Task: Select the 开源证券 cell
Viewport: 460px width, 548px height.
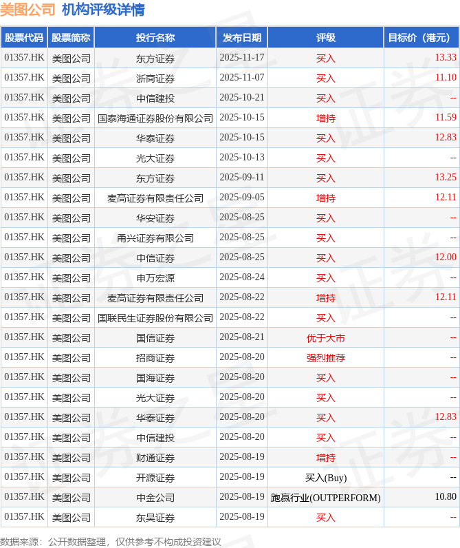Action: [x=155, y=478]
